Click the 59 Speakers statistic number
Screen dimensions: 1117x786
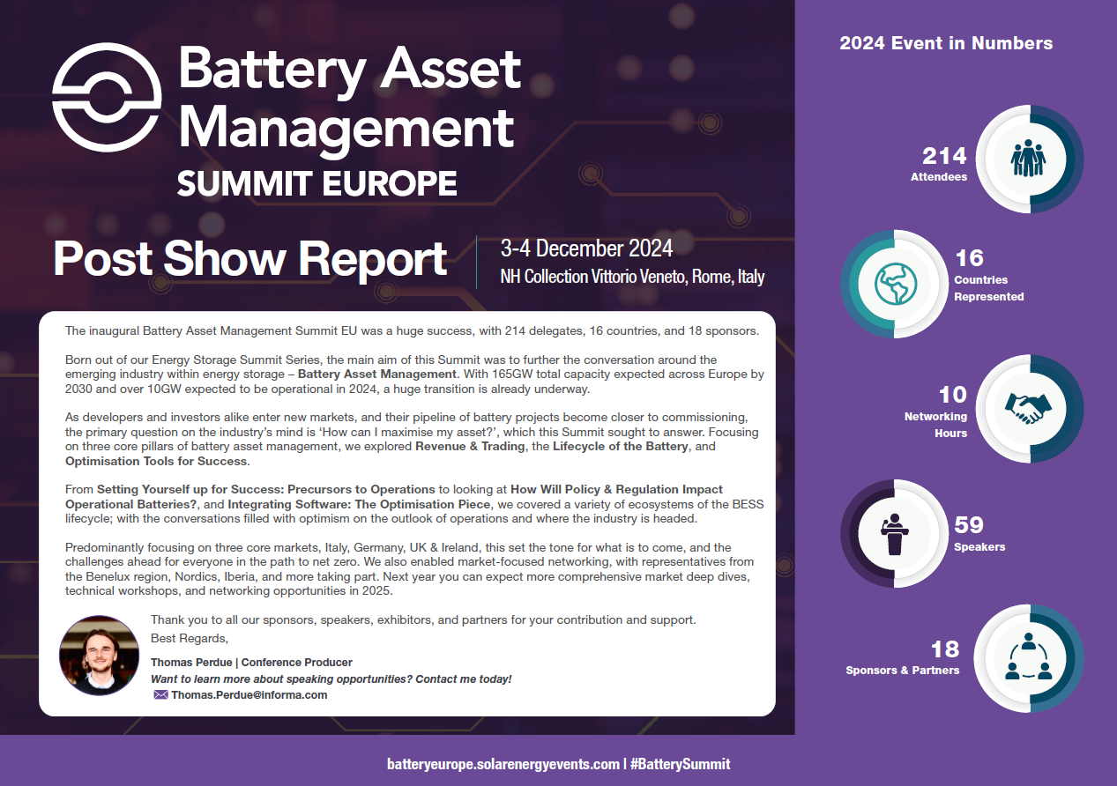point(969,525)
